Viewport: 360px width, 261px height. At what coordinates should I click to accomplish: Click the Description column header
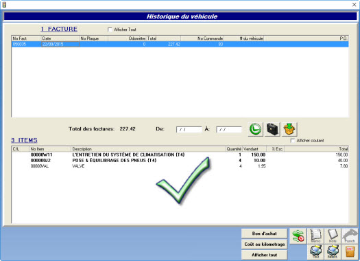[x=148, y=149]
